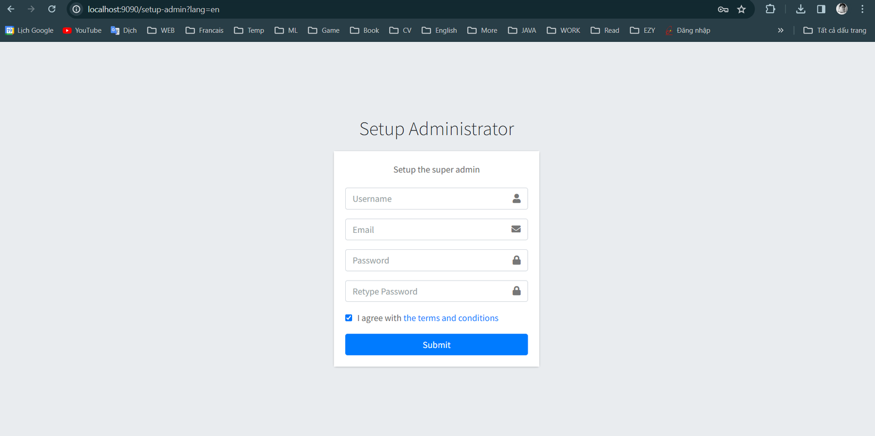Bookmark this page with the star icon
The height and width of the screenshot is (436, 875).
[x=741, y=9]
